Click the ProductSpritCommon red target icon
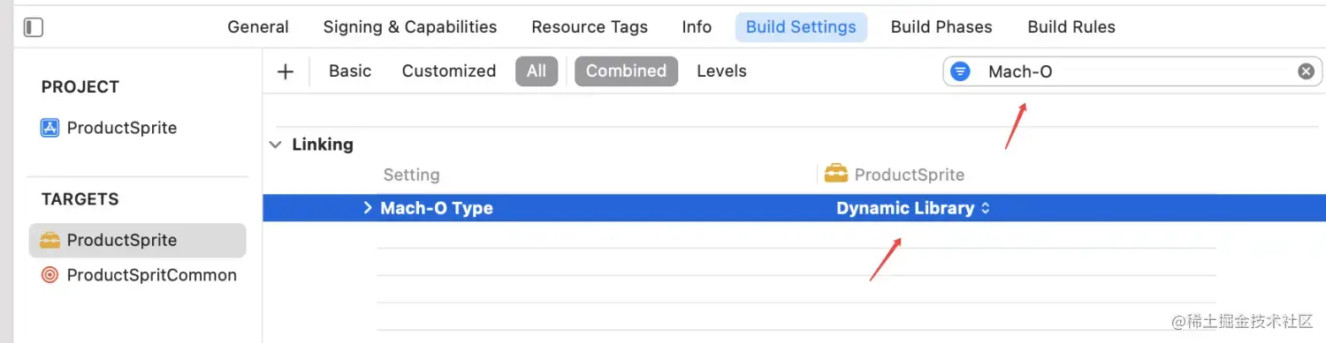The width and height of the screenshot is (1326, 343). [50, 275]
